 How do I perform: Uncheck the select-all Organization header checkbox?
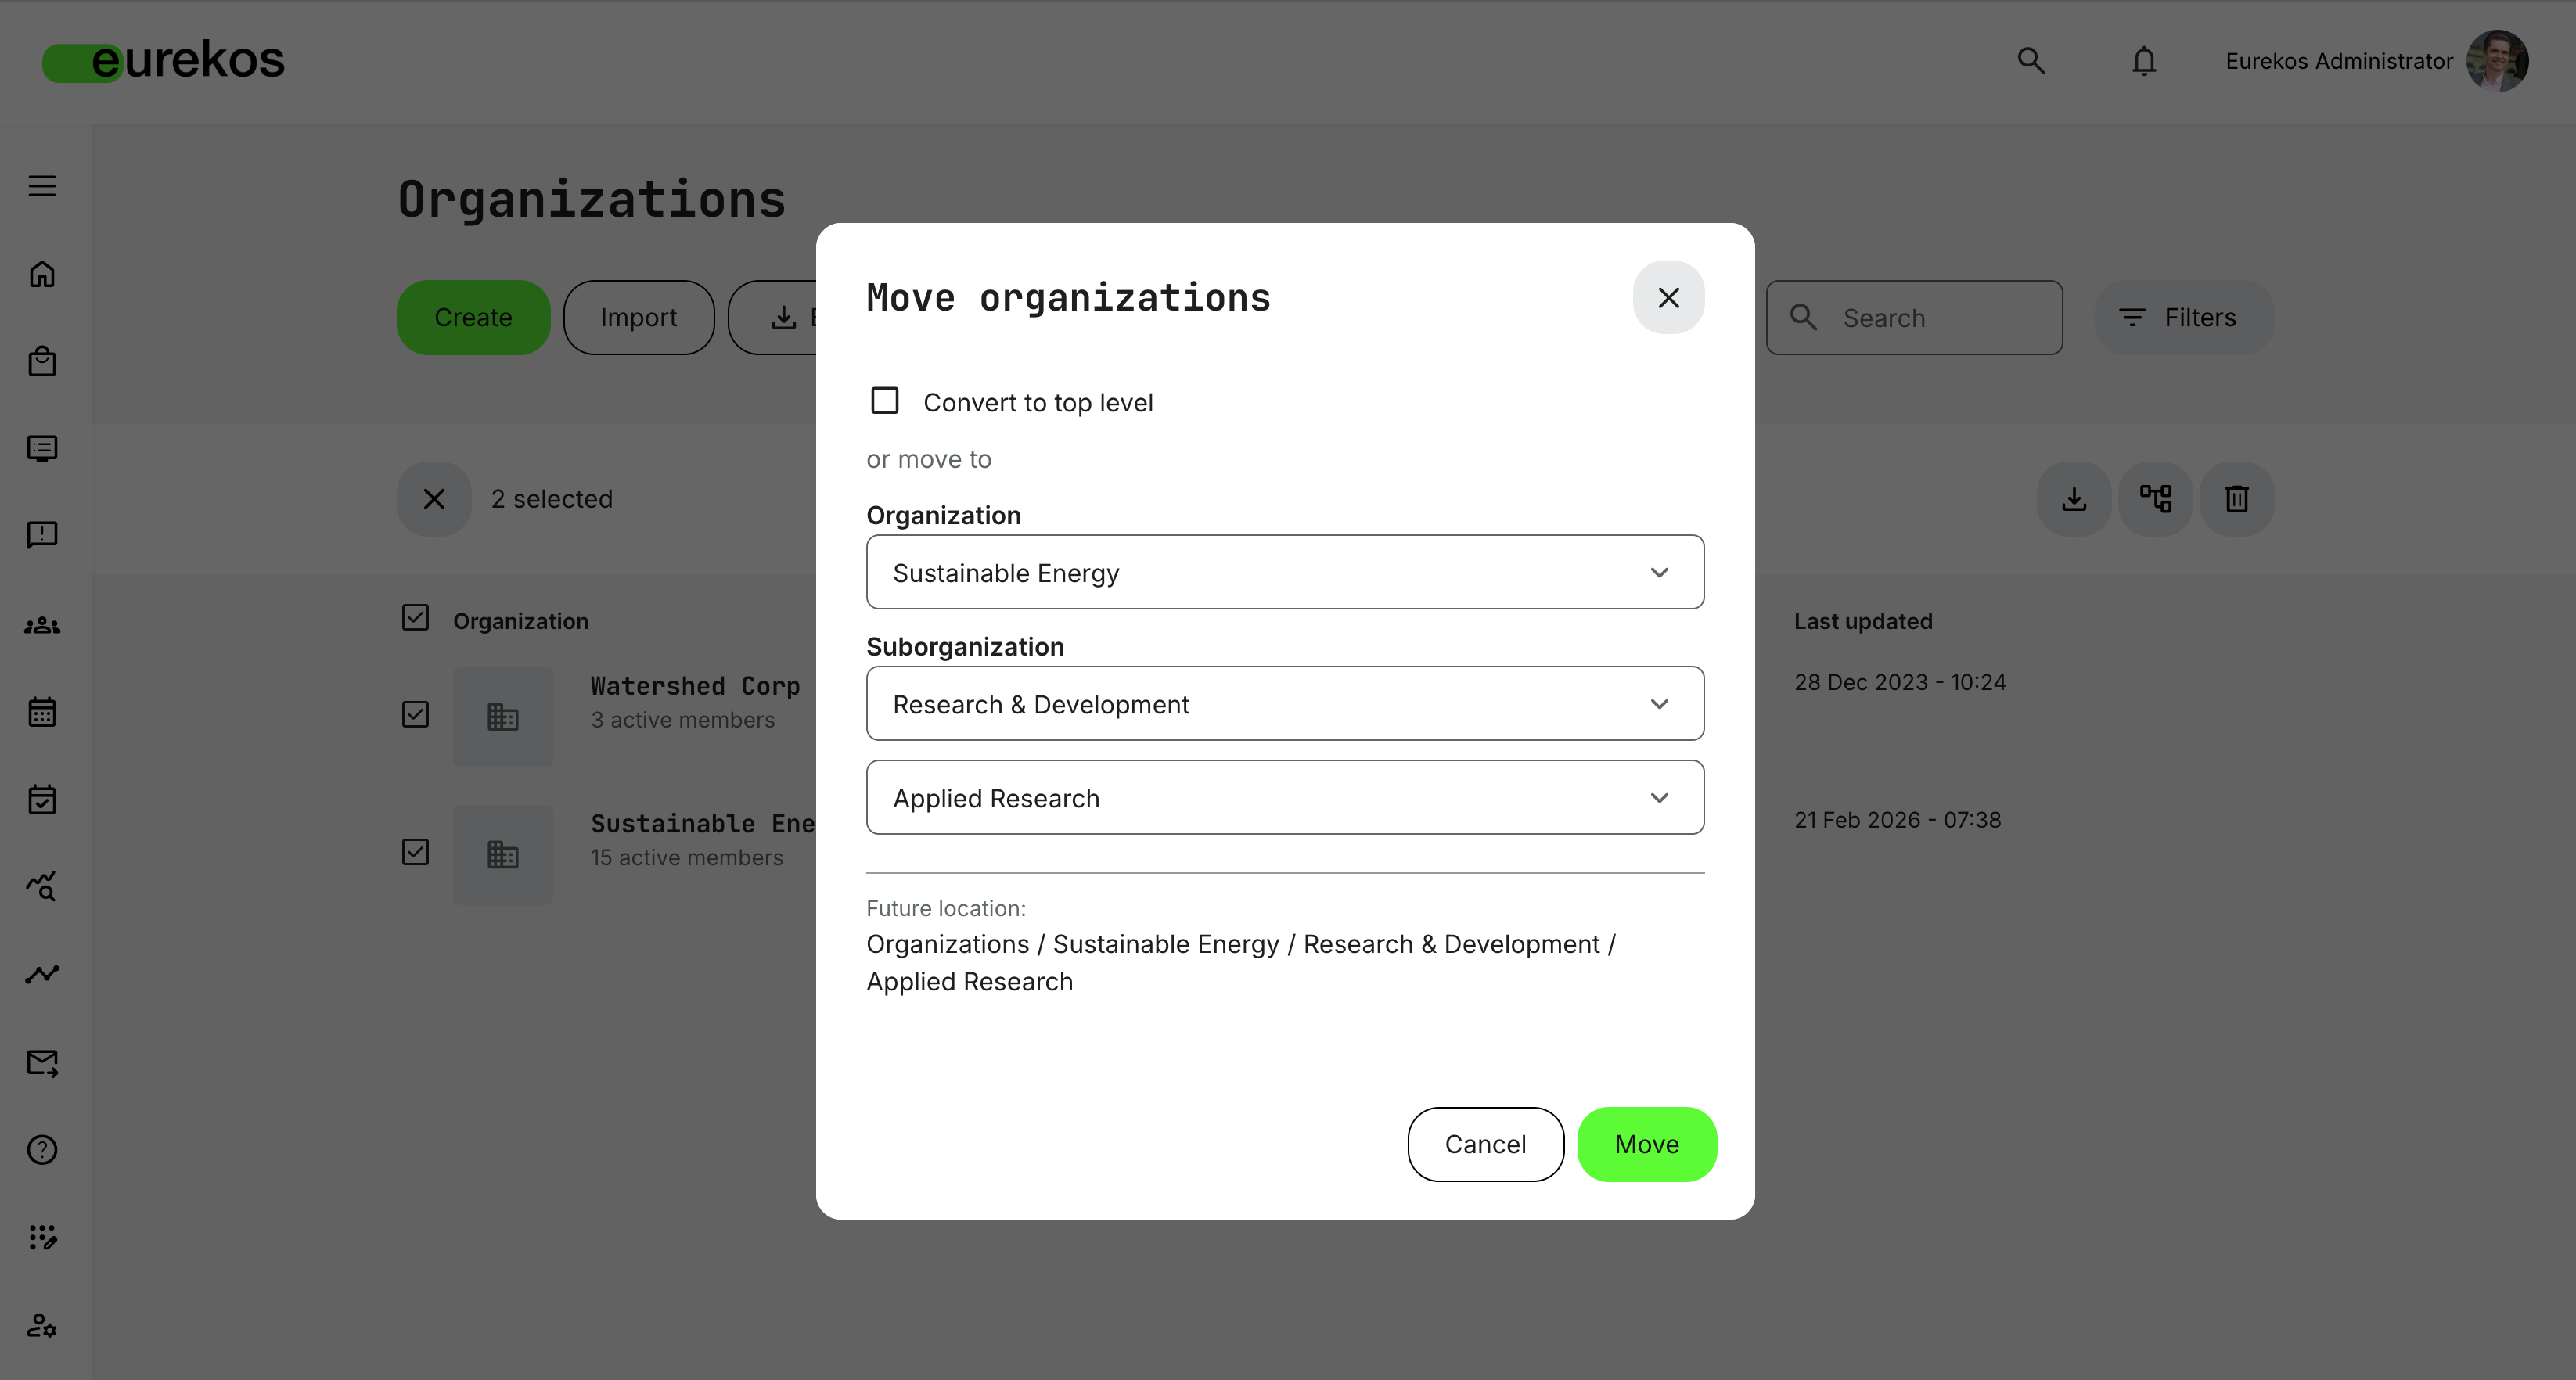point(415,617)
